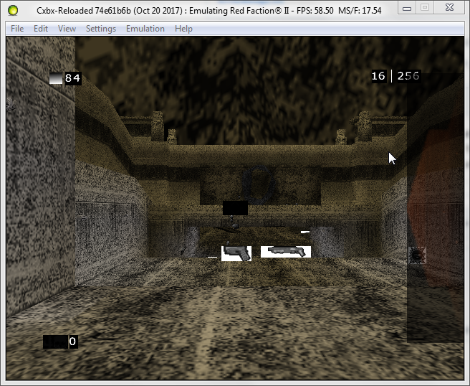Screen dimensions: 470x386
Task: Click the reserve ammo count 256
Action: tap(408, 76)
